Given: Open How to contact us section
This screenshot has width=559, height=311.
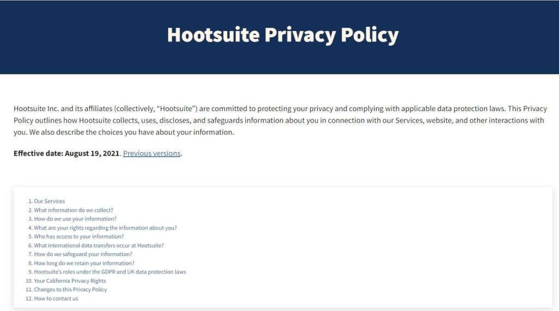Looking at the screenshot, I should (x=56, y=298).
